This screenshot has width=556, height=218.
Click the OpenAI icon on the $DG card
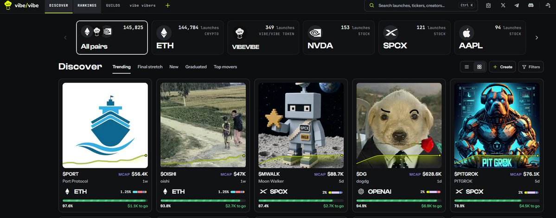(x=361, y=192)
